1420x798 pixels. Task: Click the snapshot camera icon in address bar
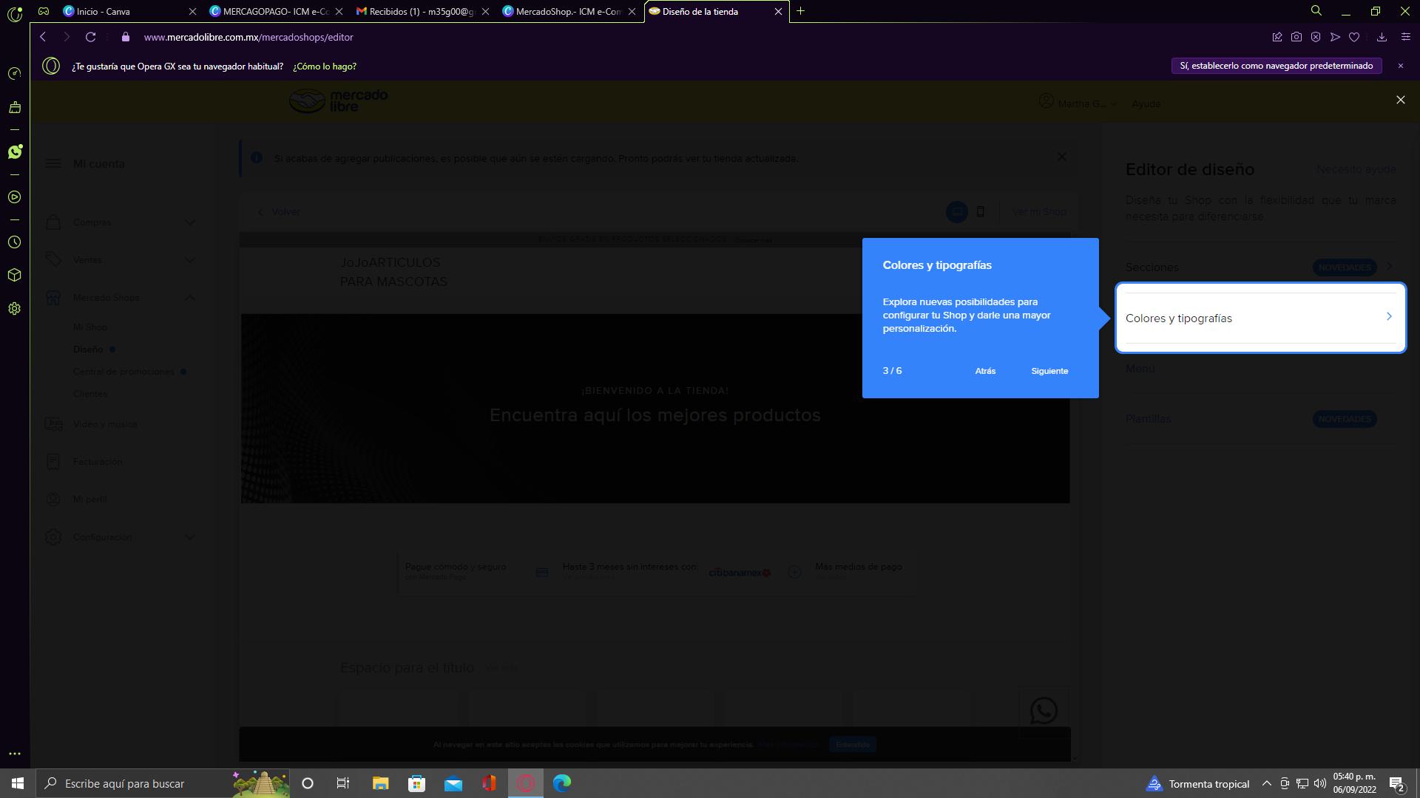click(1296, 37)
